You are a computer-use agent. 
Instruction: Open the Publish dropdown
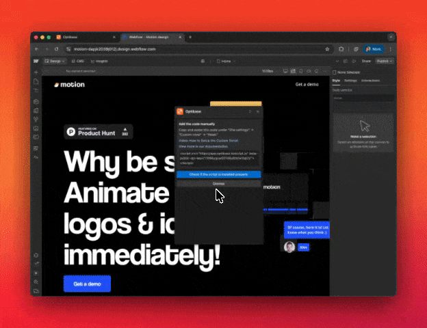click(x=385, y=61)
